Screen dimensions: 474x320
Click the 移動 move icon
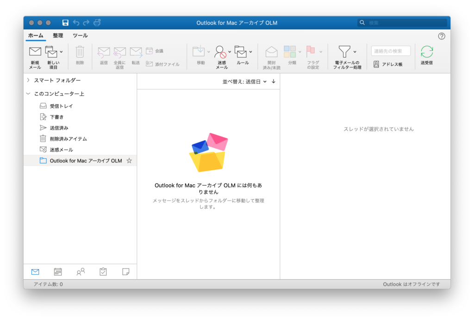tap(199, 51)
